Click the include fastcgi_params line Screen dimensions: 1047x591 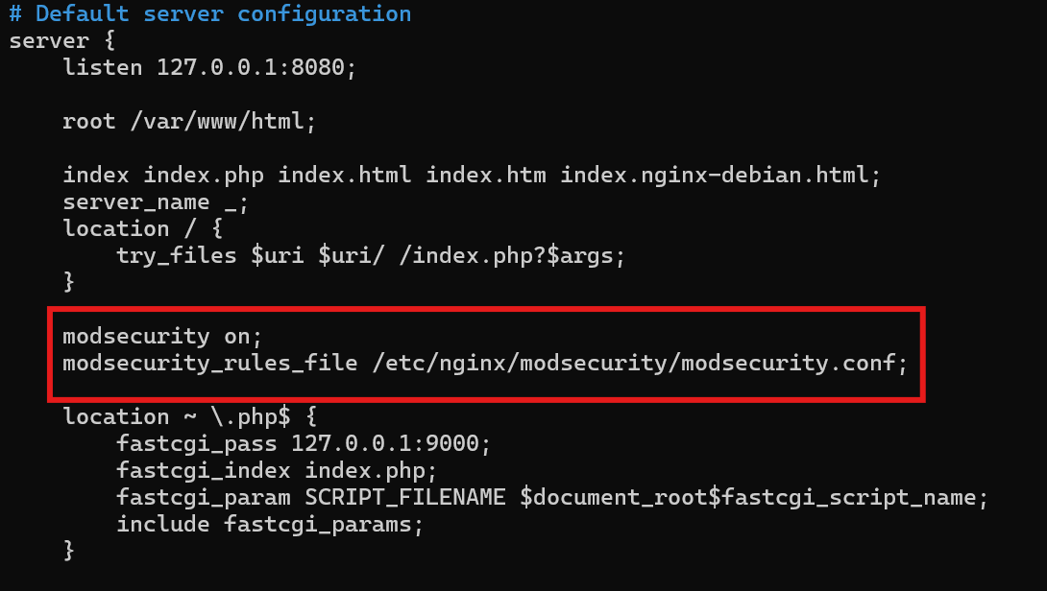(271, 524)
